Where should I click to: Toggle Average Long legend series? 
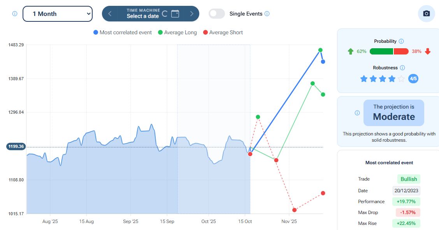coord(177,32)
